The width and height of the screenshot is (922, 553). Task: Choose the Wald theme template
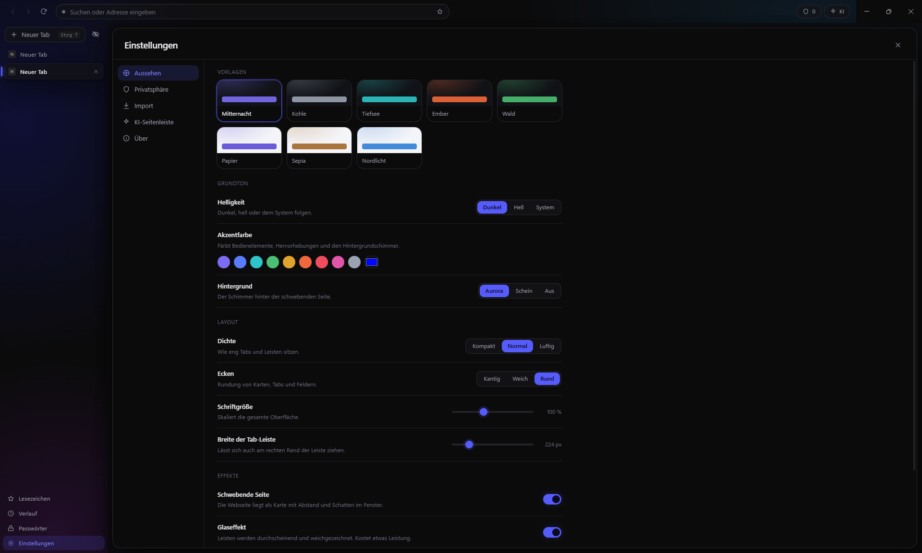530,101
